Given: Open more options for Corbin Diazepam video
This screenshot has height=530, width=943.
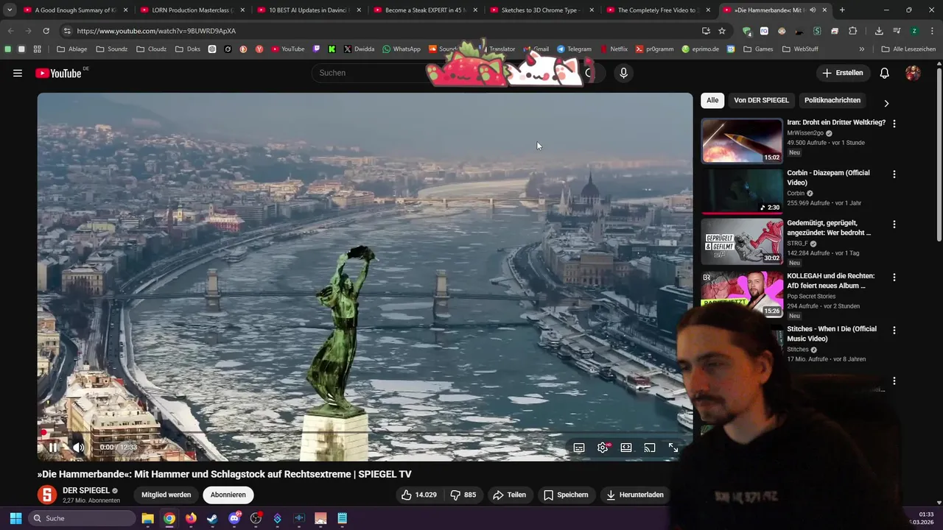Looking at the screenshot, I should [x=894, y=174].
